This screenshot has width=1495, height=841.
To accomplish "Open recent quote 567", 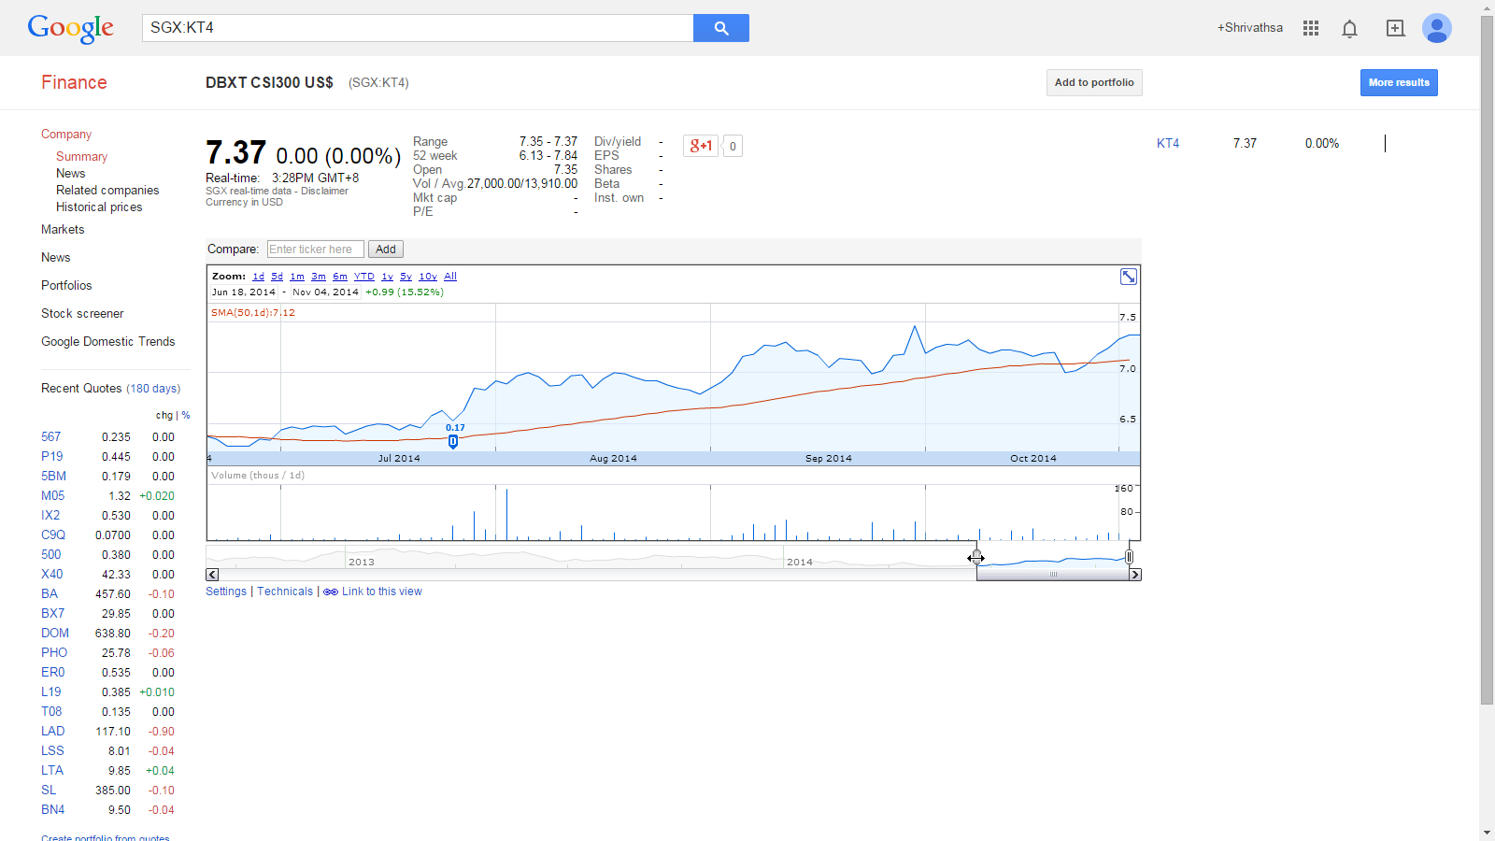I will click(x=50, y=436).
